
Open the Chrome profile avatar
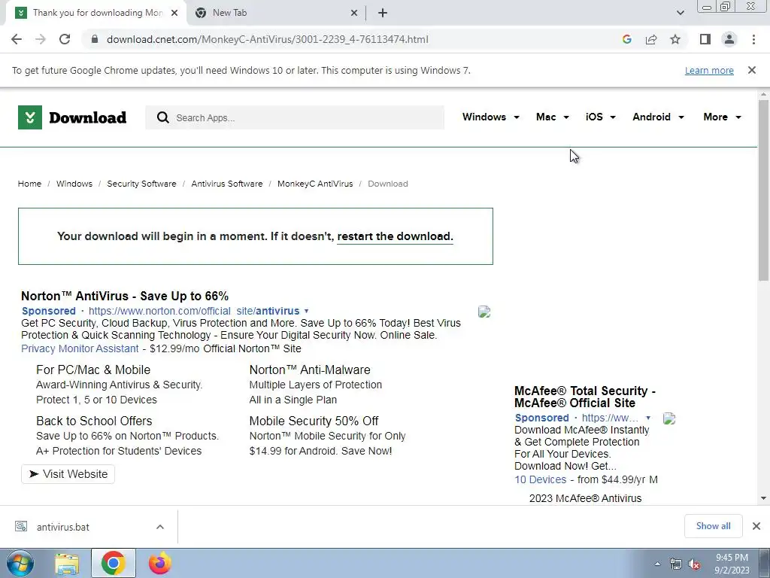pos(729,39)
